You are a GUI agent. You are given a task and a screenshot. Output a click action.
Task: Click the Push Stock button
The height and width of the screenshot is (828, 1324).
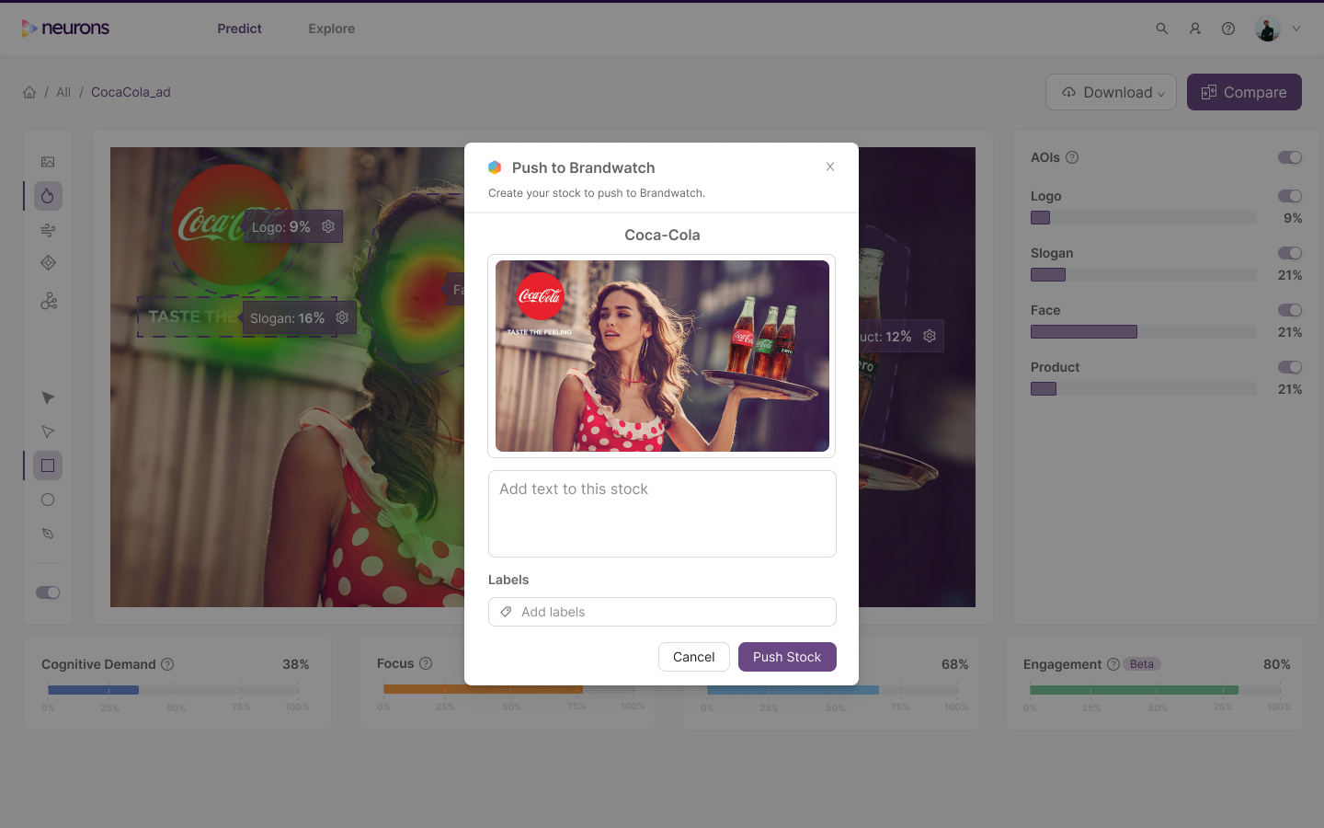click(787, 657)
